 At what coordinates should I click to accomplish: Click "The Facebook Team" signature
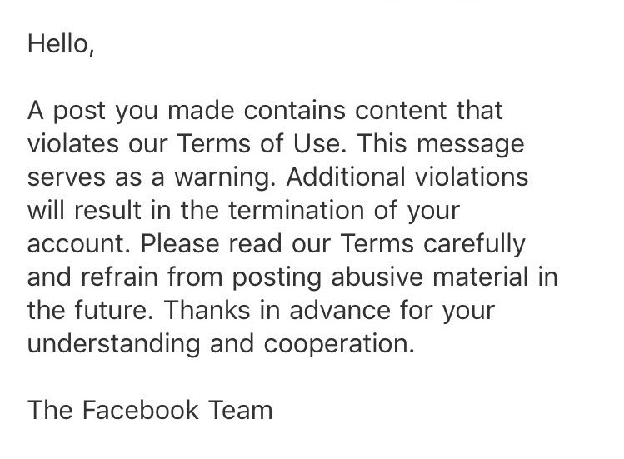(150, 410)
